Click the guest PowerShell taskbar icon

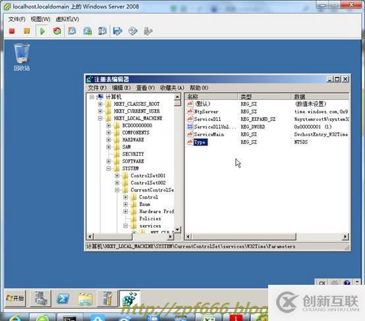click(x=63, y=298)
